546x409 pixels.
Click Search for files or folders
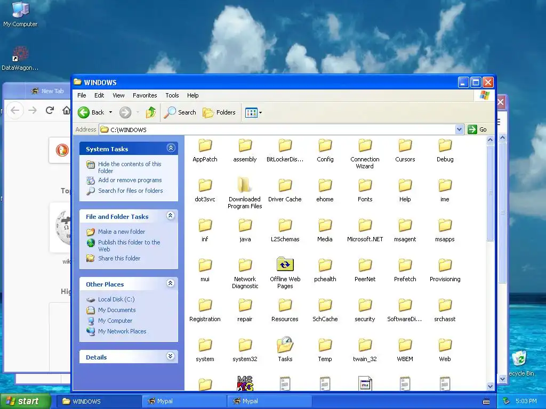tap(130, 191)
